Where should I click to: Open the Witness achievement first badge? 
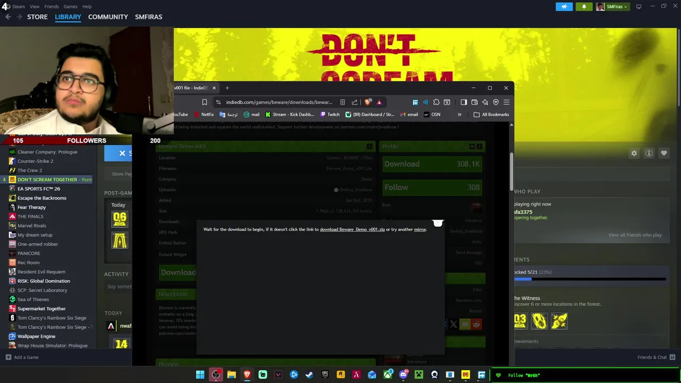[520, 321]
